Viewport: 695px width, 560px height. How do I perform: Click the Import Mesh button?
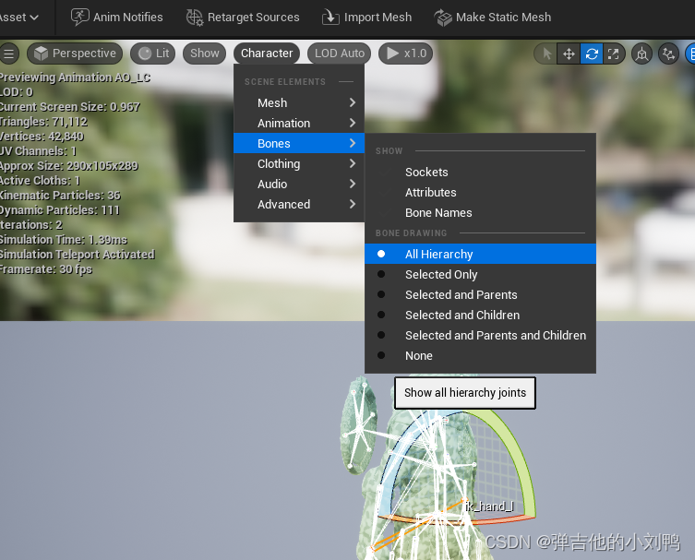(366, 18)
